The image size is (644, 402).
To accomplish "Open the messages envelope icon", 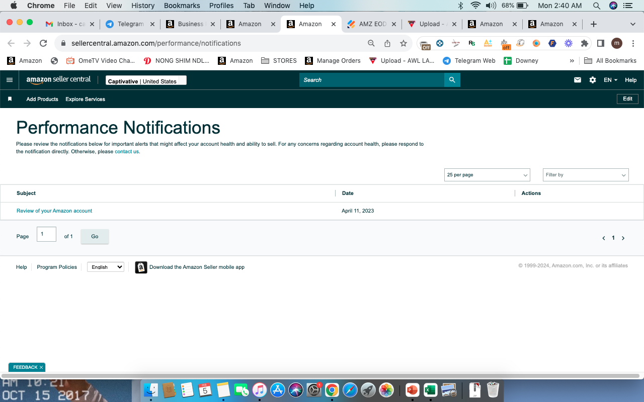I will click(x=578, y=80).
